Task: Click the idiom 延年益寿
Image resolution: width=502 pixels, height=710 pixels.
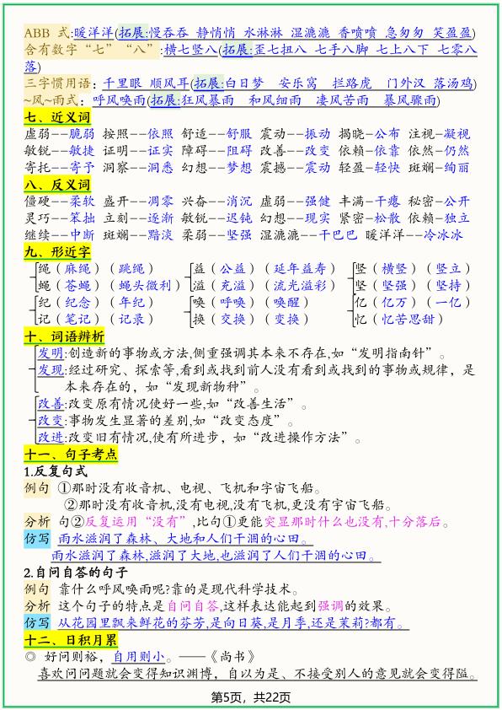Action: pos(301,269)
